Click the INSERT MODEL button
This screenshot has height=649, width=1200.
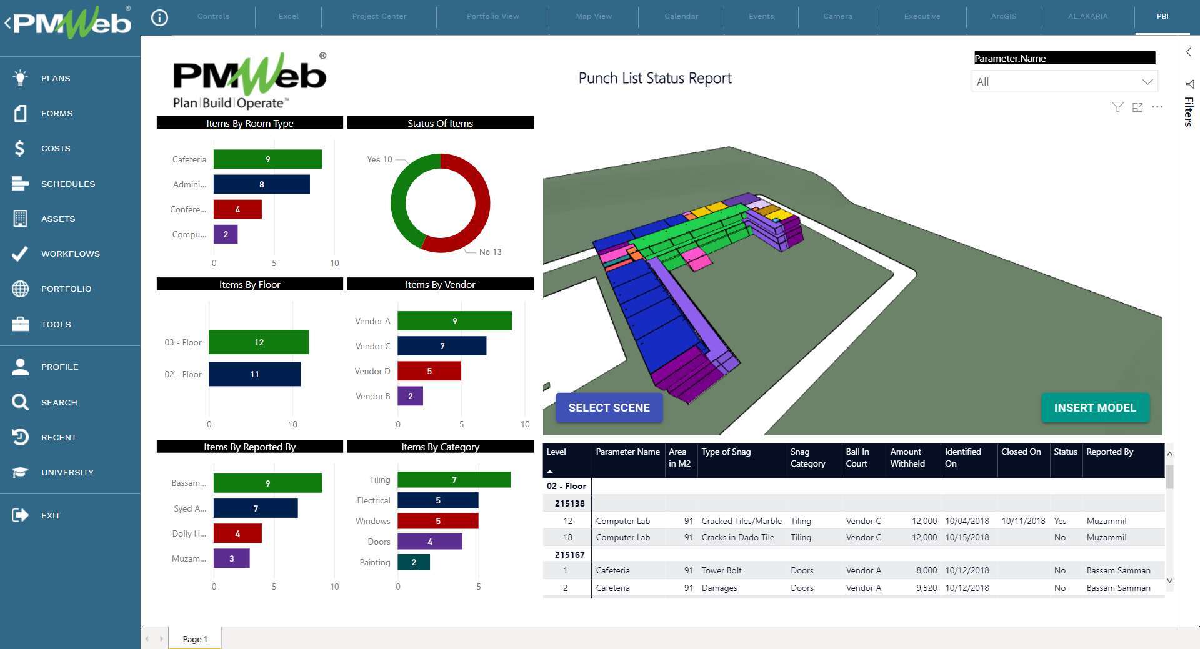tap(1095, 408)
